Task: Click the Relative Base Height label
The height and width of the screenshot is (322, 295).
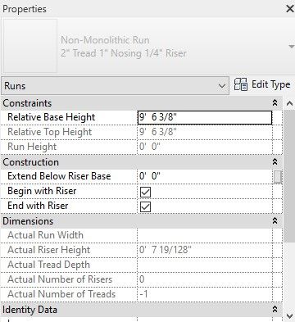Action: (52, 117)
